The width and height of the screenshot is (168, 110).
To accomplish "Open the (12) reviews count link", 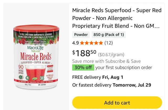I will (x=108, y=43).
